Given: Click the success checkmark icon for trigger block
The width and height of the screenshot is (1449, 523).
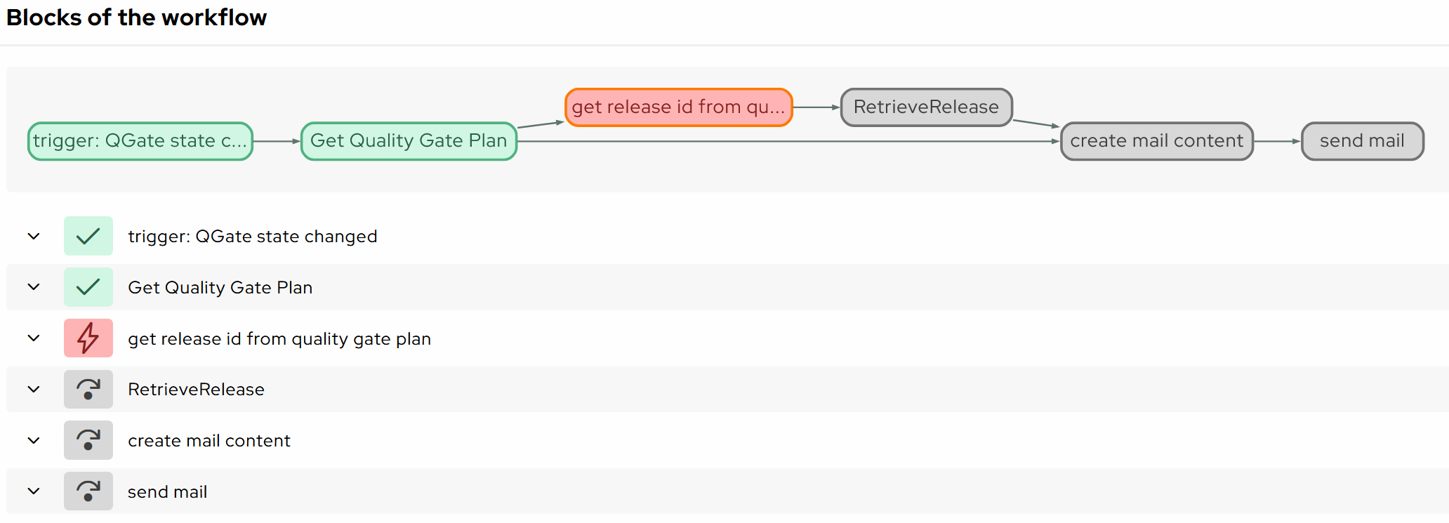Looking at the screenshot, I should click(x=88, y=236).
